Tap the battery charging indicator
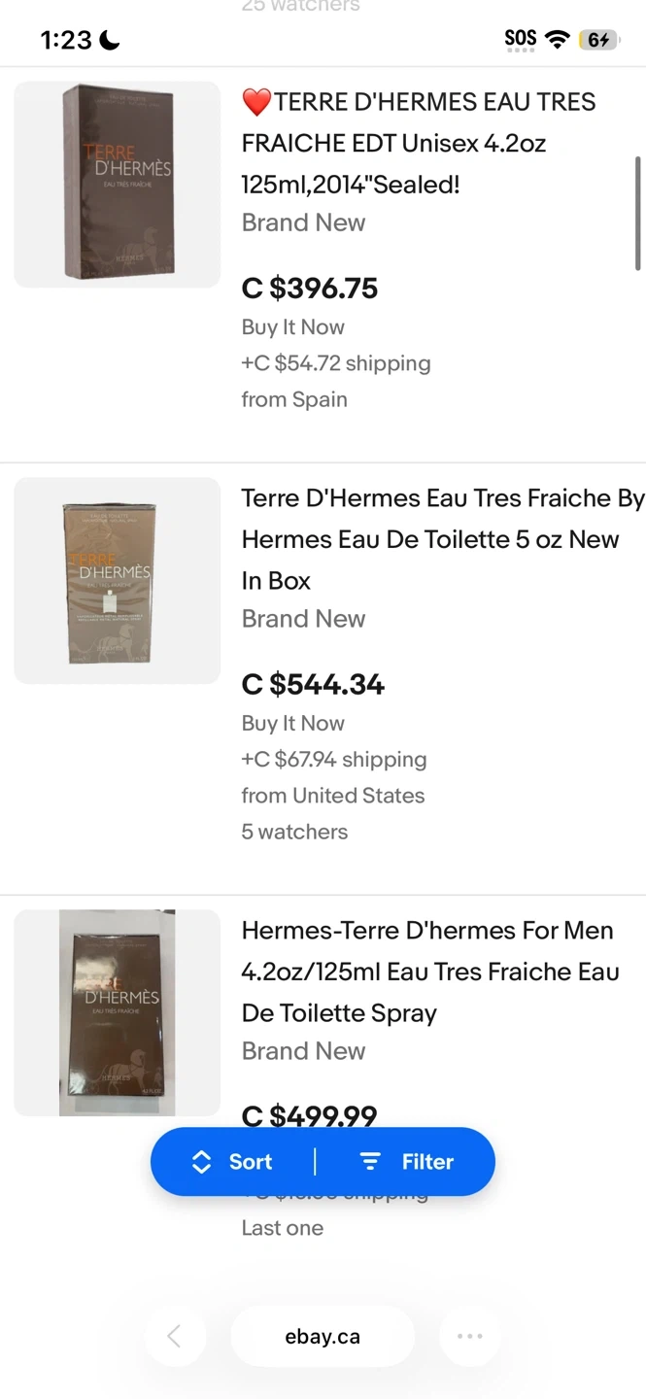Viewport: 646px width, 1399px height. [x=598, y=40]
